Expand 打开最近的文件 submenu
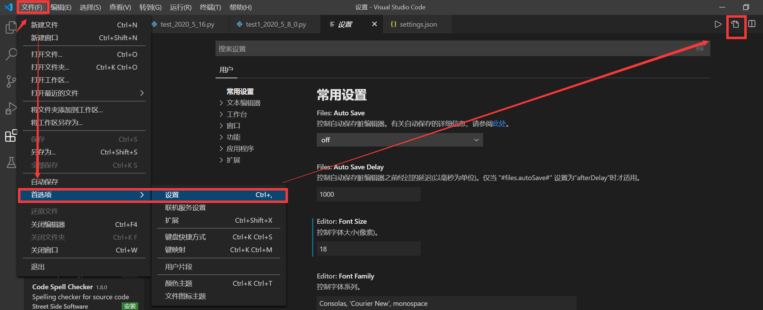The image size is (763, 310). point(84,93)
